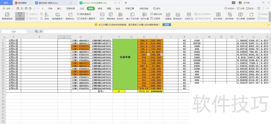Expand the 数据对比 dropdown

[x=75, y=19]
